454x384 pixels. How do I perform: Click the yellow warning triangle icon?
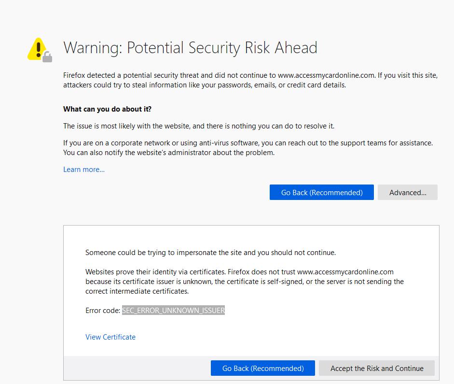tap(36, 48)
